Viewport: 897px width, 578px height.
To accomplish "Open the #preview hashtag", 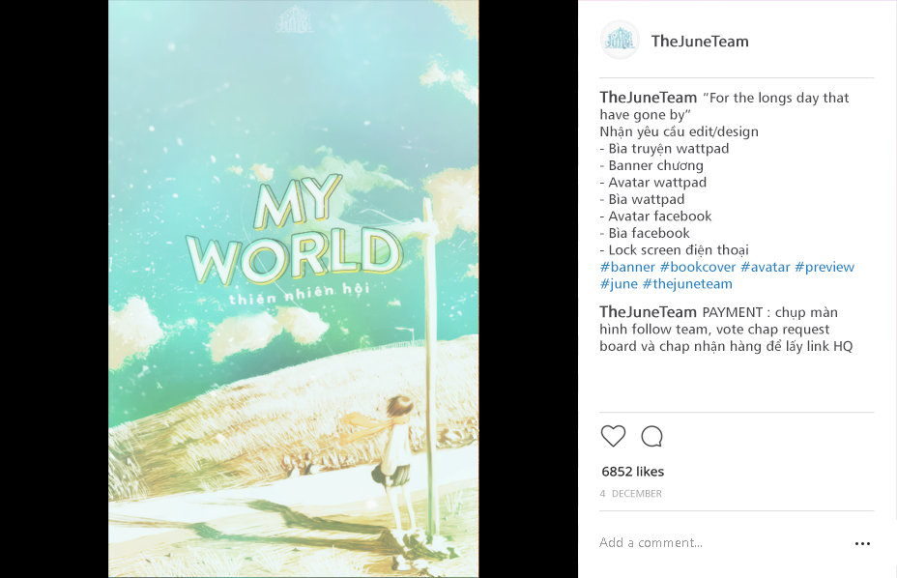I will coord(825,268).
